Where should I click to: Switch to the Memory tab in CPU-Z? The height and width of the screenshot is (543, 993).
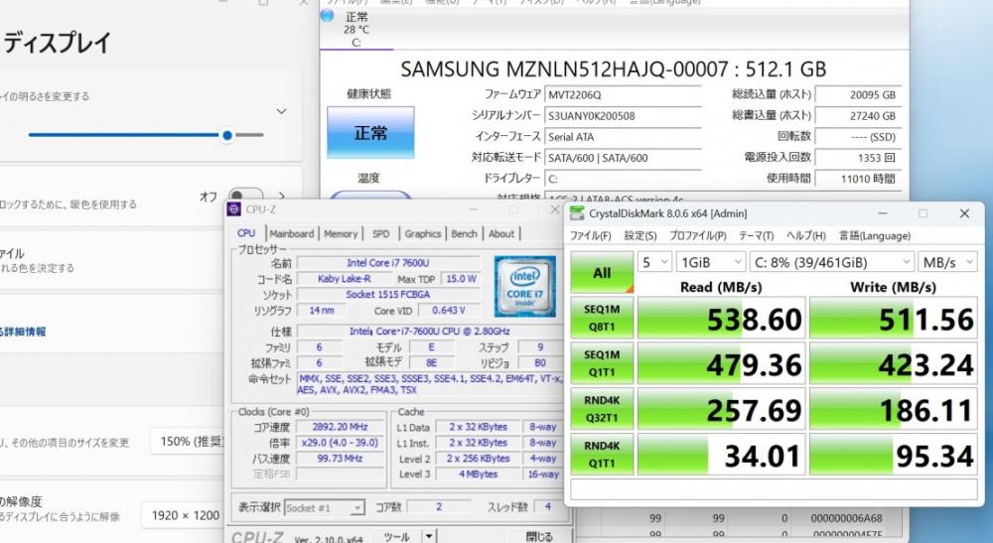click(x=341, y=233)
